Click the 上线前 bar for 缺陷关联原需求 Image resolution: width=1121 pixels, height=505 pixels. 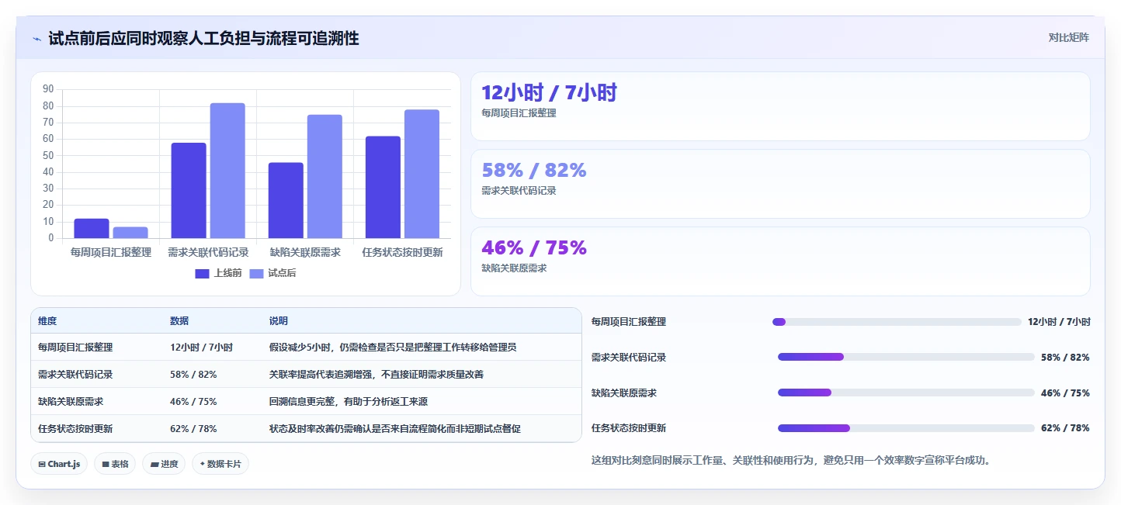pyautogui.click(x=286, y=200)
